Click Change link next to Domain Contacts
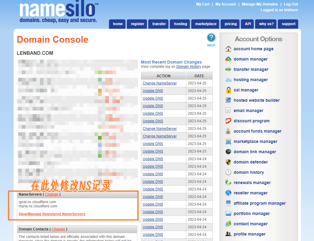The height and width of the screenshot is (241, 314). click(x=58, y=229)
